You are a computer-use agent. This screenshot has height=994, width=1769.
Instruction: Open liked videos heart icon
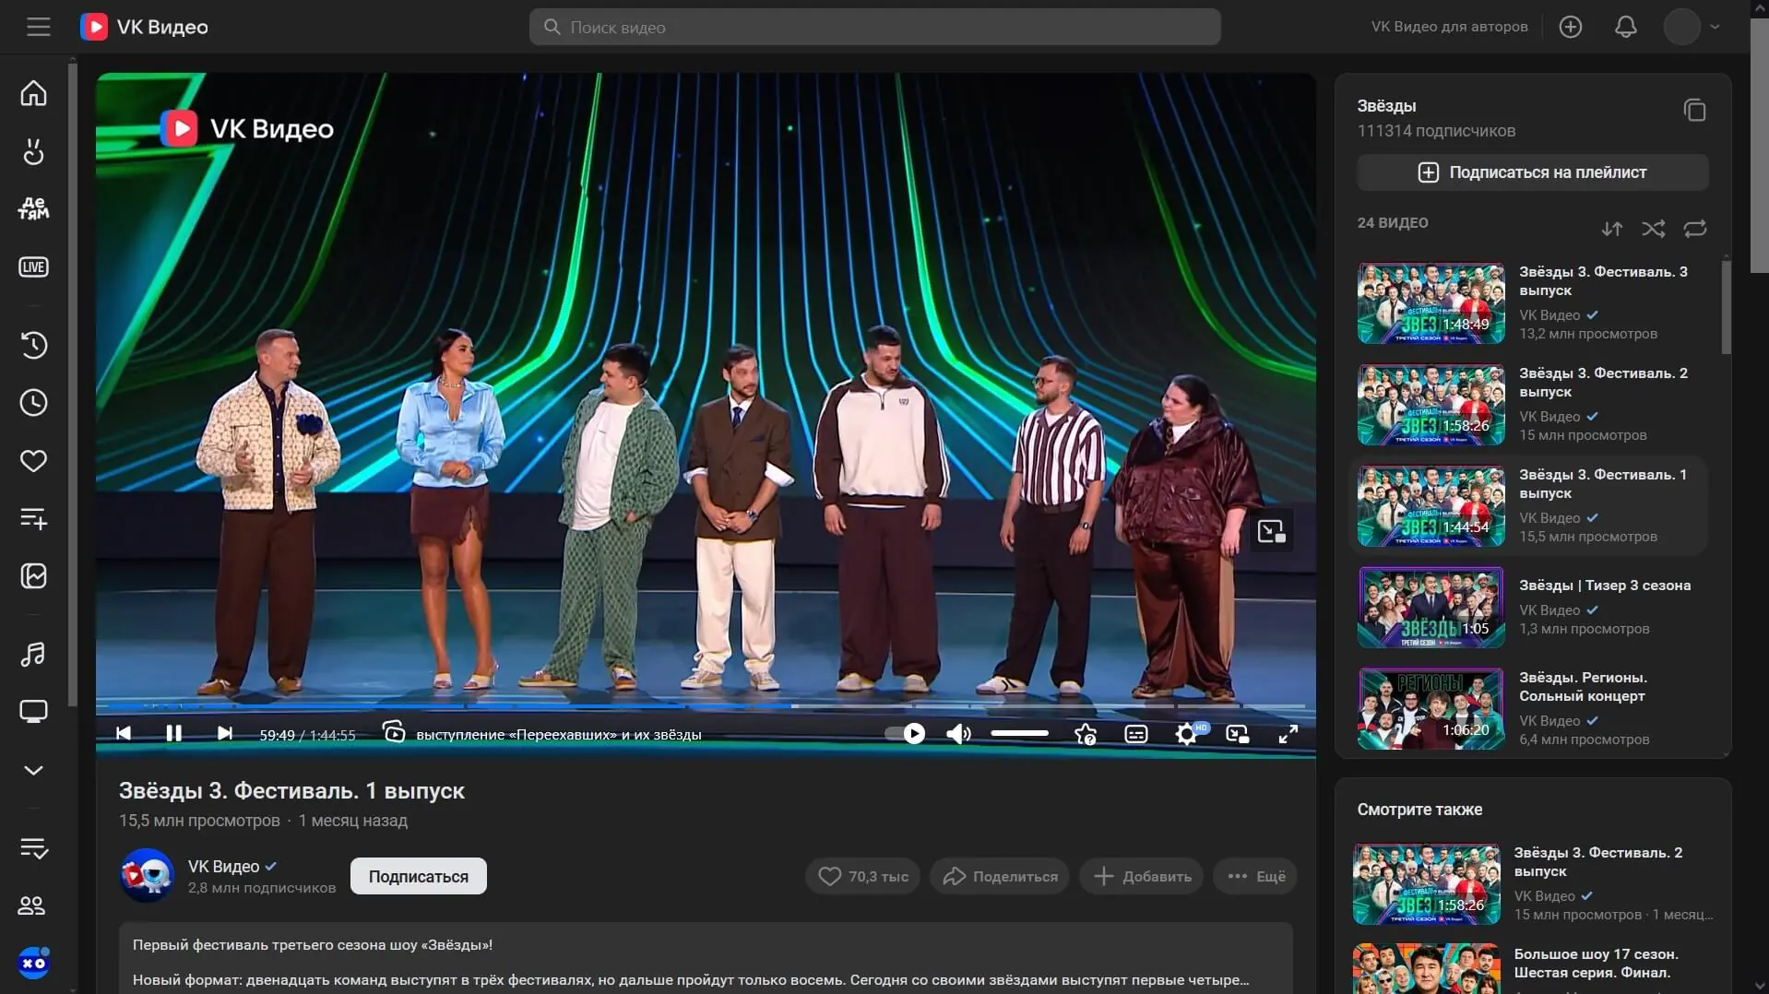pos(34,461)
